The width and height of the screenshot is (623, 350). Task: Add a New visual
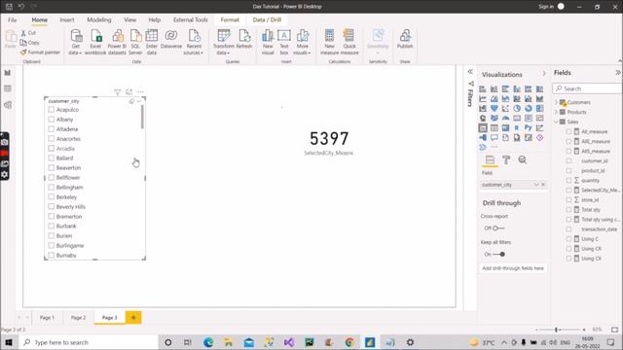(268, 42)
